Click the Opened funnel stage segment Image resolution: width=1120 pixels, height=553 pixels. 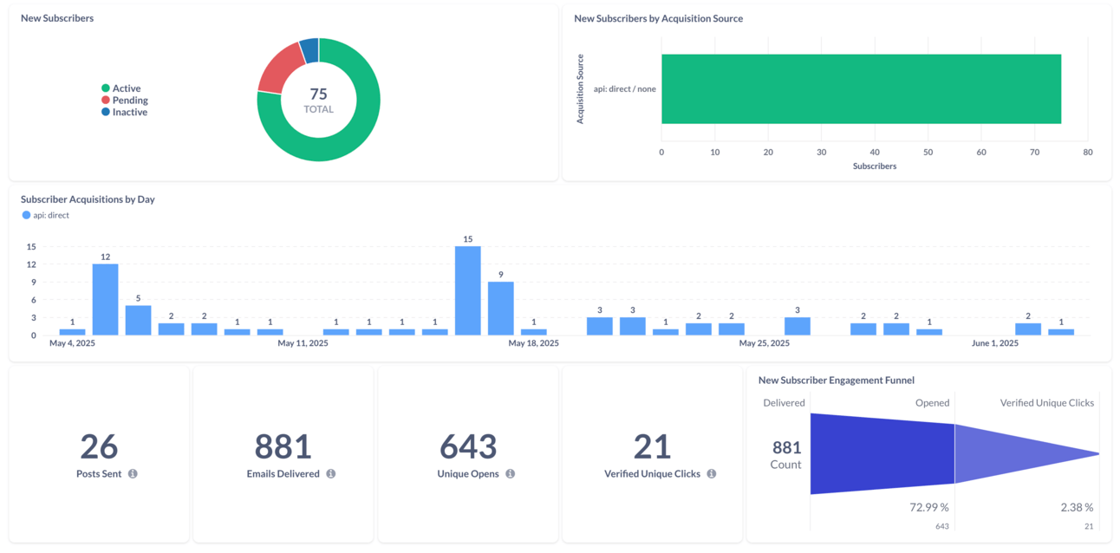[x=882, y=453]
